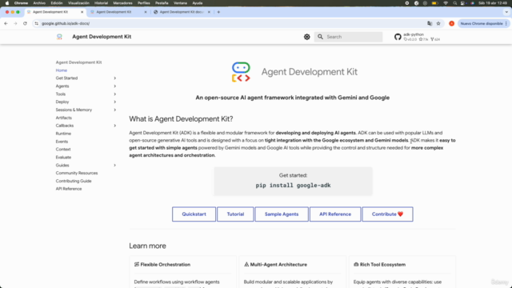The width and height of the screenshot is (512, 288).
Task: Click the battery icon in the menu bar
Action: pos(434,3)
